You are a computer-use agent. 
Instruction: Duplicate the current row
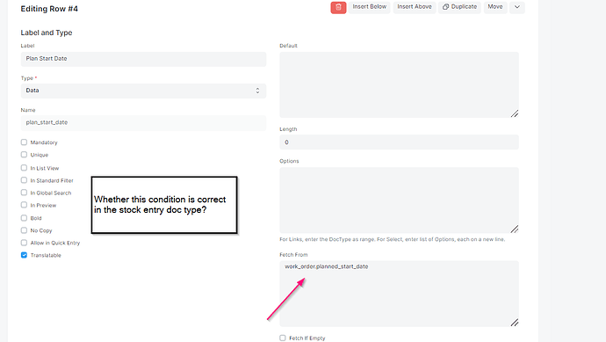[x=459, y=7]
